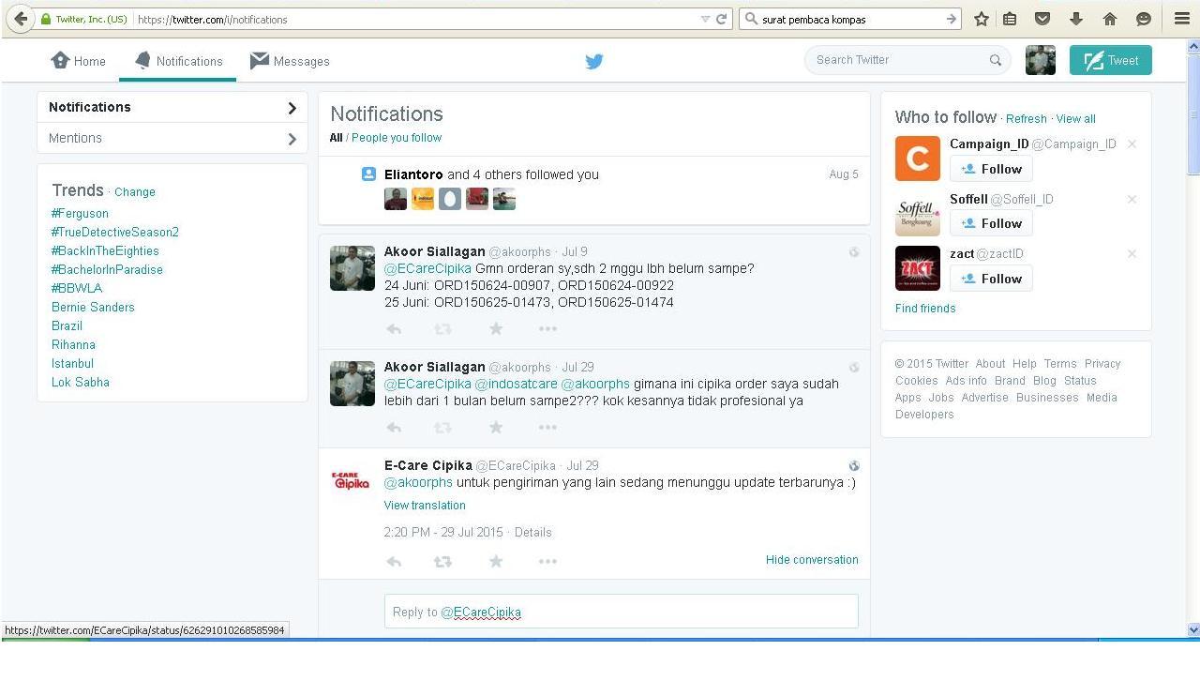Collapse thread with Hide conversation
Screen dimensions: 1200x696
[x=812, y=559]
